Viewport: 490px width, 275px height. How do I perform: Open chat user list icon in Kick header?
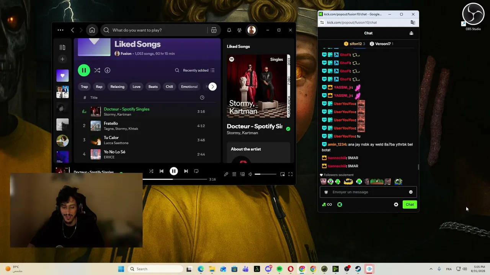click(x=412, y=33)
